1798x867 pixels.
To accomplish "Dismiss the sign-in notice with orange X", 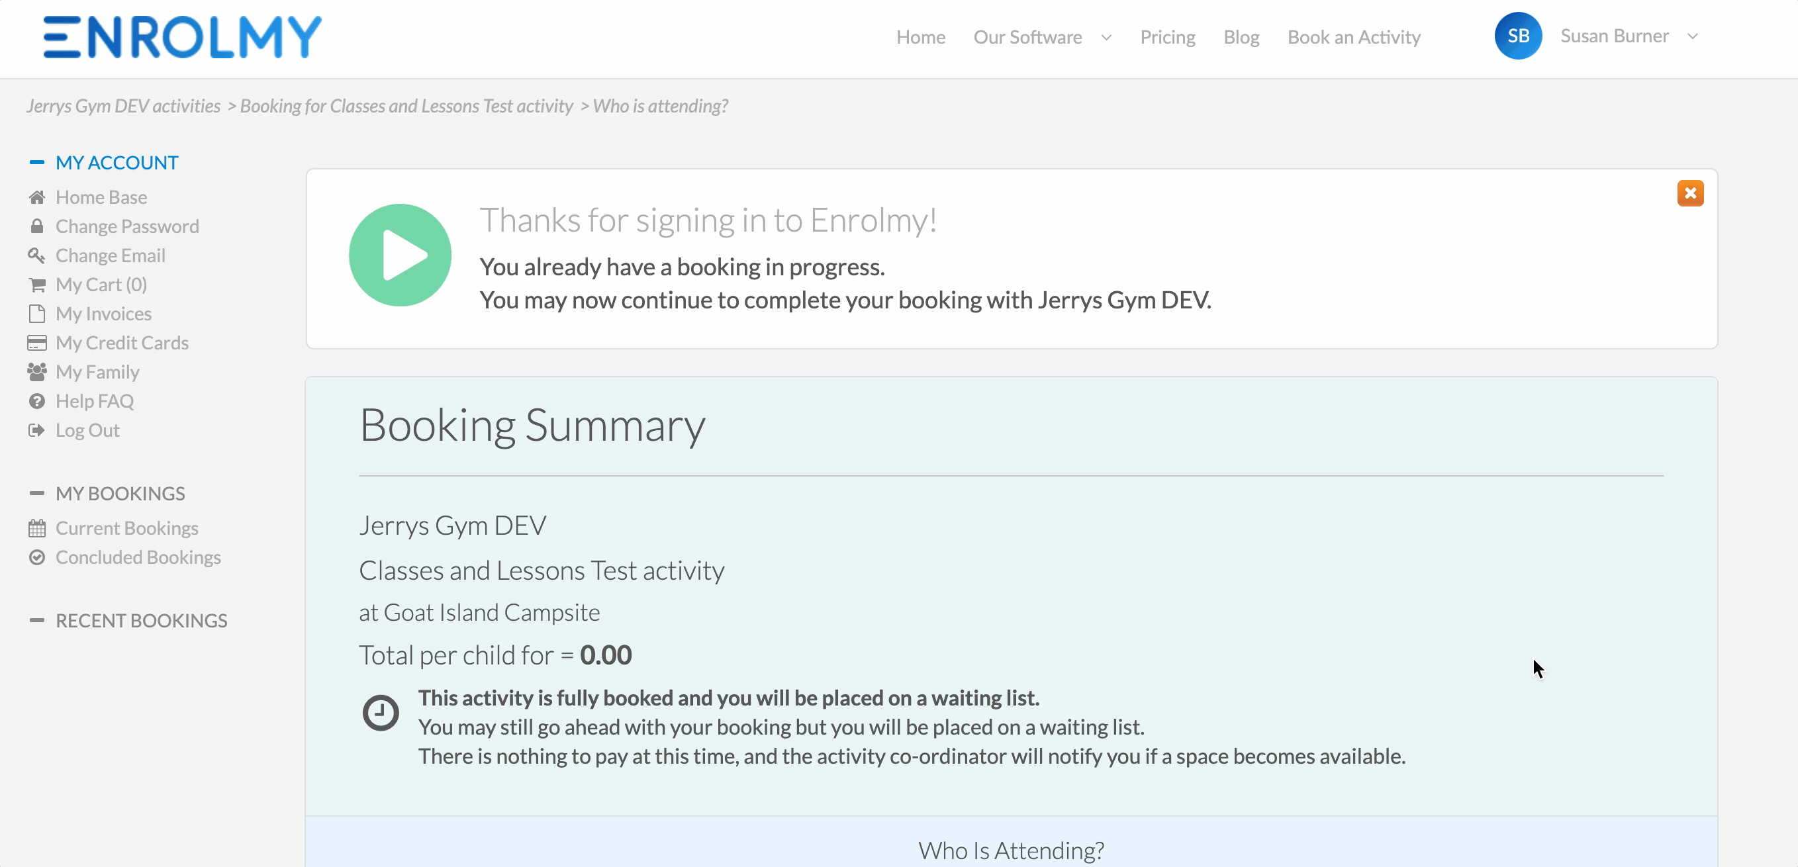I will 1690,193.
